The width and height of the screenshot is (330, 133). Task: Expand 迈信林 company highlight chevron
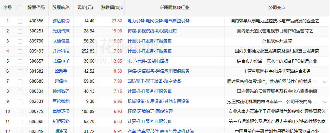325,82
